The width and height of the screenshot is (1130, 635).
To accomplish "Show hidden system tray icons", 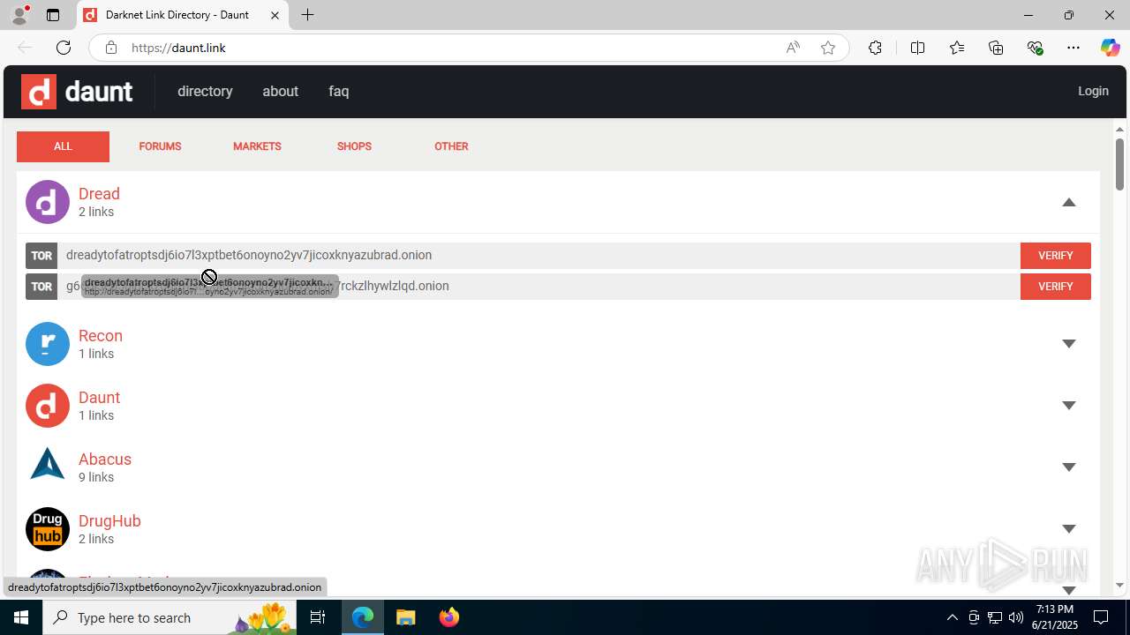I will [952, 617].
